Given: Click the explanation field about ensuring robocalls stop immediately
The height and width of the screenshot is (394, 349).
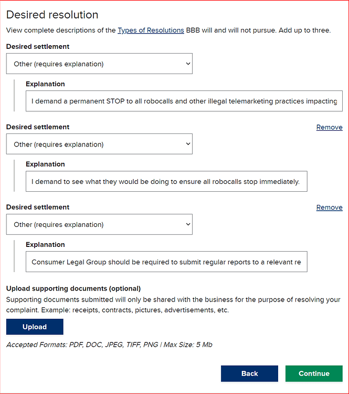Looking at the screenshot, I should (166, 181).
